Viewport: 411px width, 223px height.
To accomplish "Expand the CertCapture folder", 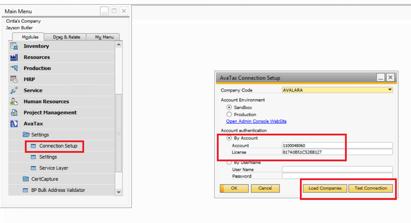I will 45,179.
